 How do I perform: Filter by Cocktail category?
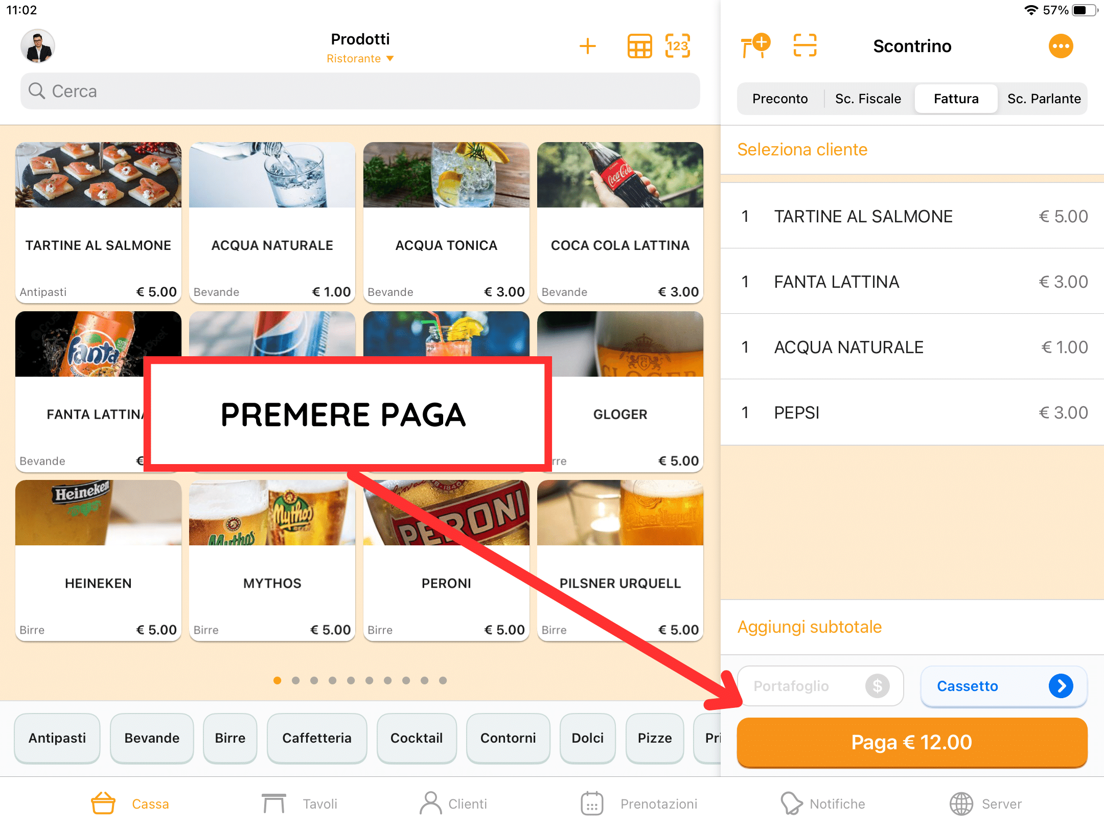417,738
